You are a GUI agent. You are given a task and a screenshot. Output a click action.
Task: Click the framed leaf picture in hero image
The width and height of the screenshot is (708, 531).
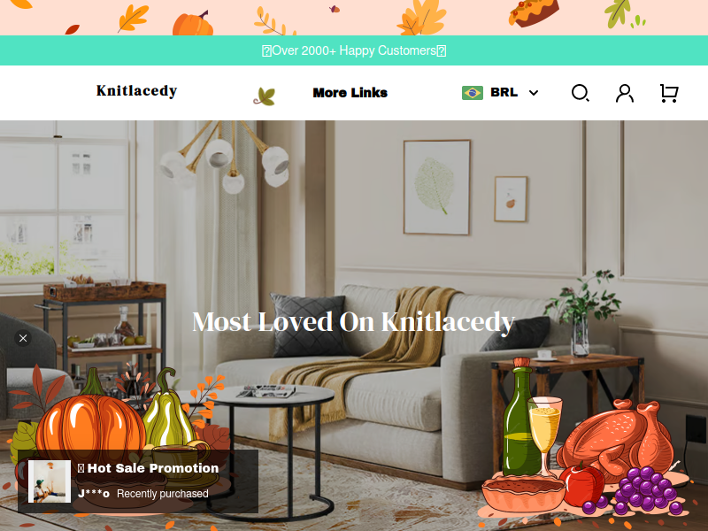pos(436,187)
